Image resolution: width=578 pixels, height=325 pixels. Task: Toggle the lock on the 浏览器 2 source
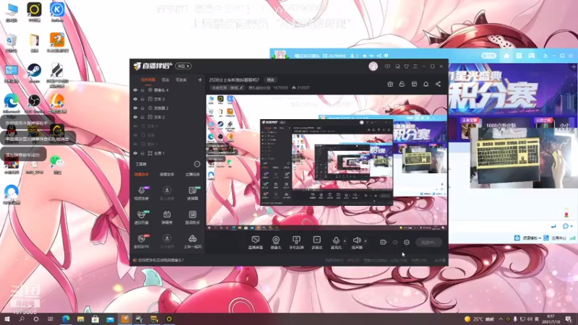[x=142, y=108]
